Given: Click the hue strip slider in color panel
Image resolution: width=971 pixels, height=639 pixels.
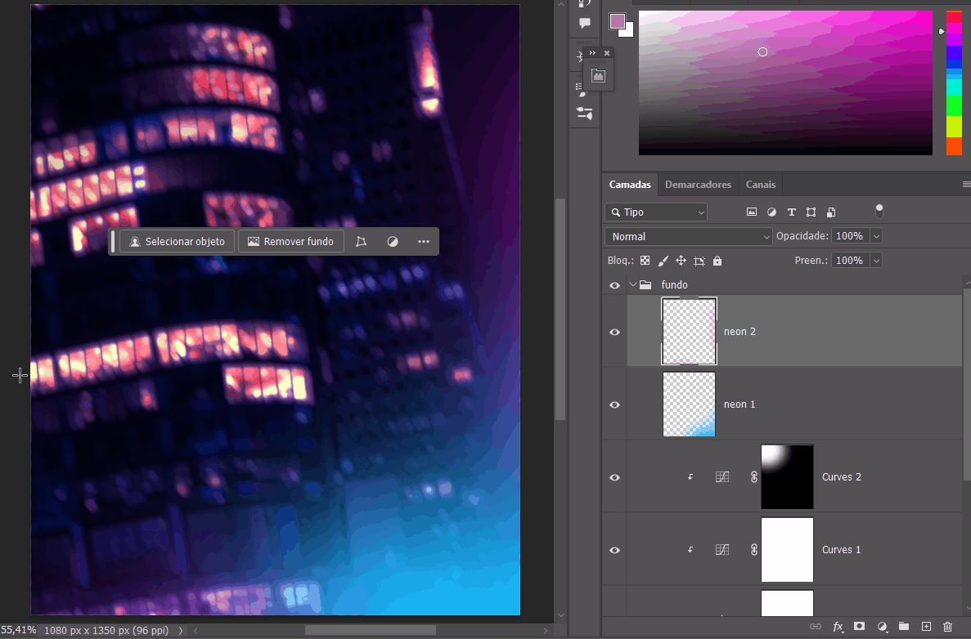Looking at the screenshot, I should coord(954,83).
